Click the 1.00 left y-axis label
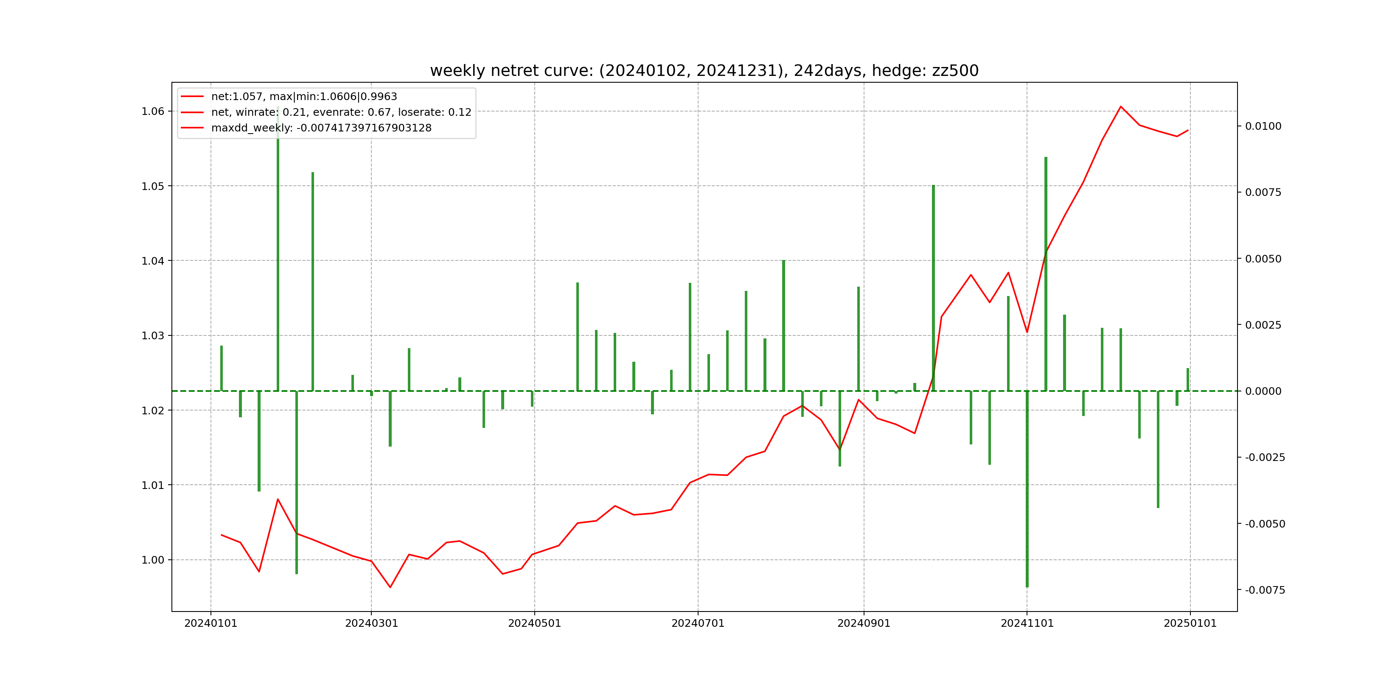Image resolution: width=1375 pixels, height=687 pixels. (153, 560)
